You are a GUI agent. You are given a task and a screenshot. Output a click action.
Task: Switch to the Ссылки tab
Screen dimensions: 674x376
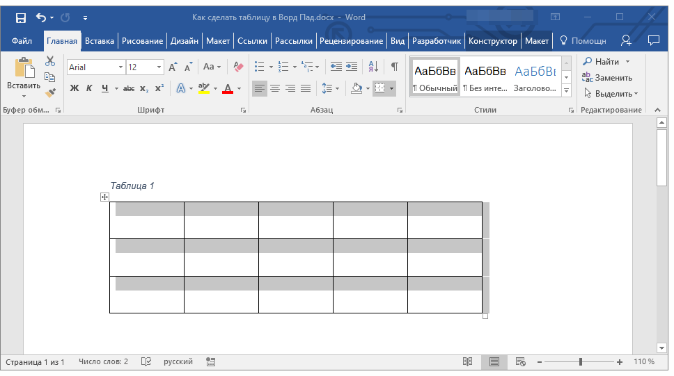coord(252,41)
